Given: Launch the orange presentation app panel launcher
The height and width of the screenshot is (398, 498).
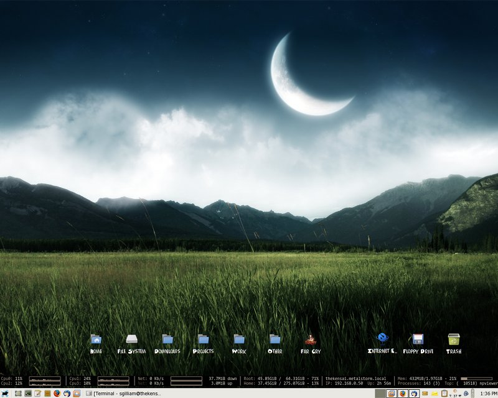Looking at the screenshot, I should (77, 394).
